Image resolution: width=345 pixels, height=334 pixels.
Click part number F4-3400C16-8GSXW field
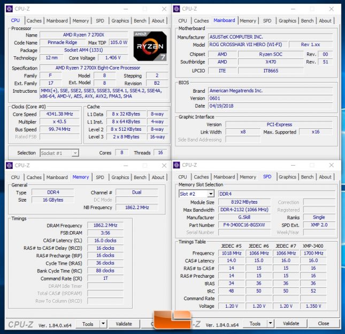(x=244, y=225)
